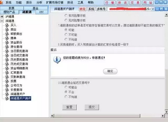Click the icon next to 投票
Viewport: 168px width, 122px height.
click(7, 81)
